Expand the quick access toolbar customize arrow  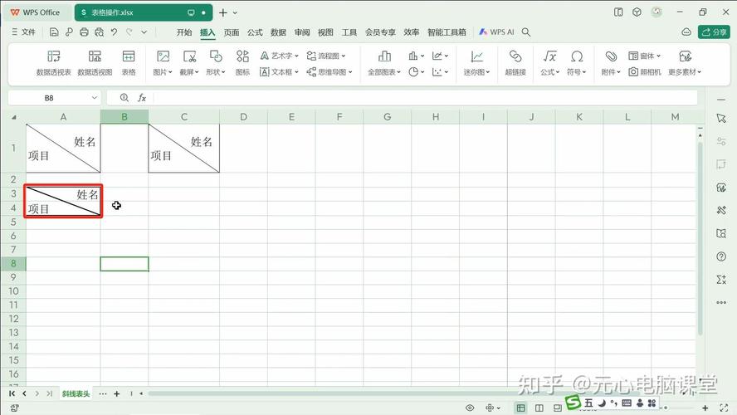tap(144, 32)
